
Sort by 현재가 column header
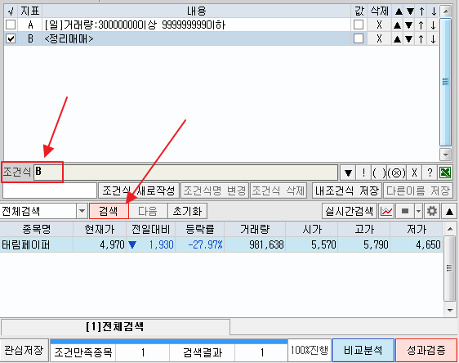pos(100,229)
